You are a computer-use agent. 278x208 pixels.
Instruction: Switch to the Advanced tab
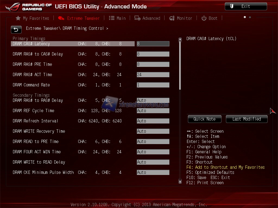tap(151, 18)
